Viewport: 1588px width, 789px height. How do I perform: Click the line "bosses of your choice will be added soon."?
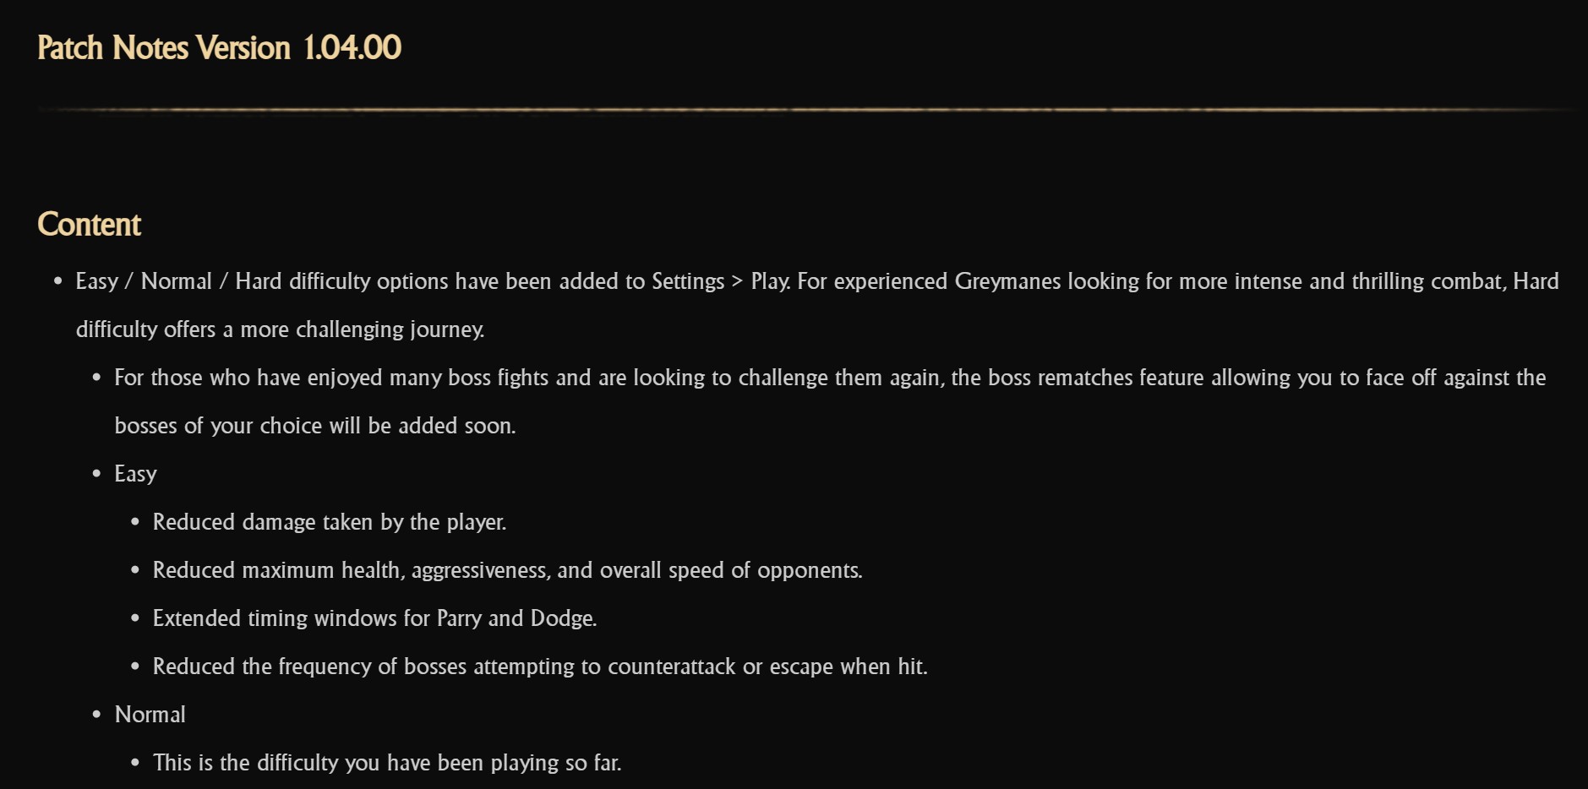coord(314,426)
